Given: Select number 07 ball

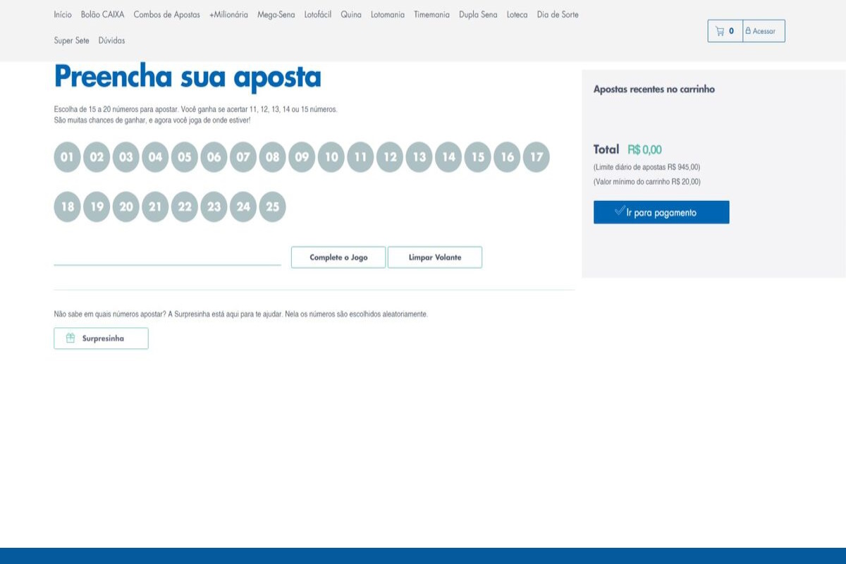Looking at the screenshot, I should coord(243,157).
